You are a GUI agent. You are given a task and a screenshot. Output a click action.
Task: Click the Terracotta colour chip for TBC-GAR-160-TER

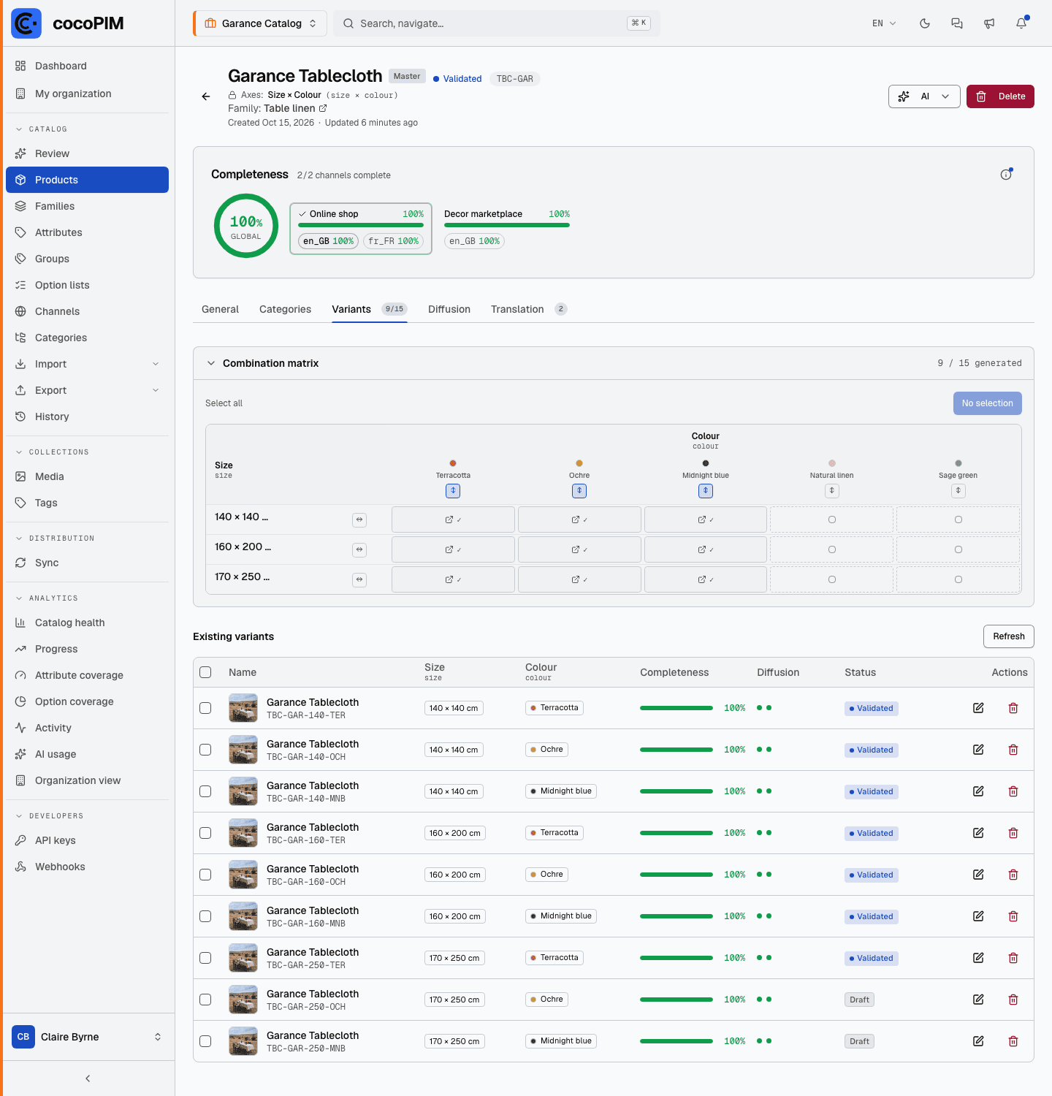[x=554, y=833]
